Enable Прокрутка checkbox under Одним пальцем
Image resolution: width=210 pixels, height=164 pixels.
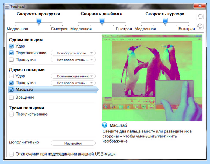(x=12, y=60)
